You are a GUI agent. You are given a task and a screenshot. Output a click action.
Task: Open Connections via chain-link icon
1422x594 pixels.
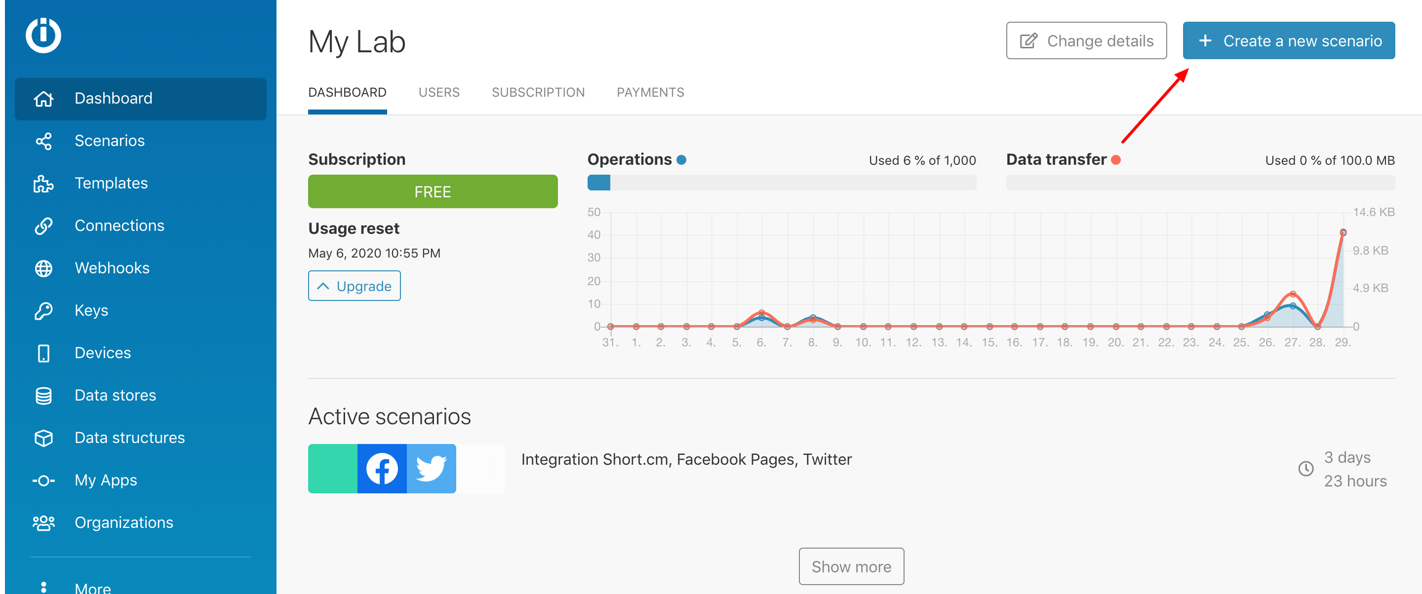tap(43, 225)
